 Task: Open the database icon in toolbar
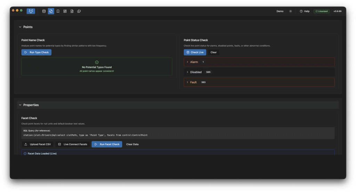click(44, 11)
